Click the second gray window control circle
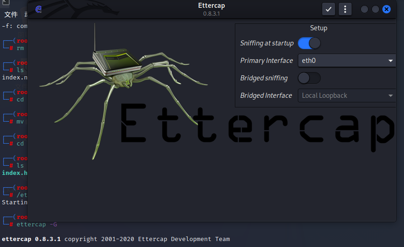This screenshot has height=247, width=404. (376, 9)
